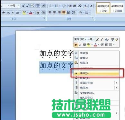Click the Sort (A–Z) icon
This screenshot has width=125, height=120.
click(x=86, y=6)
